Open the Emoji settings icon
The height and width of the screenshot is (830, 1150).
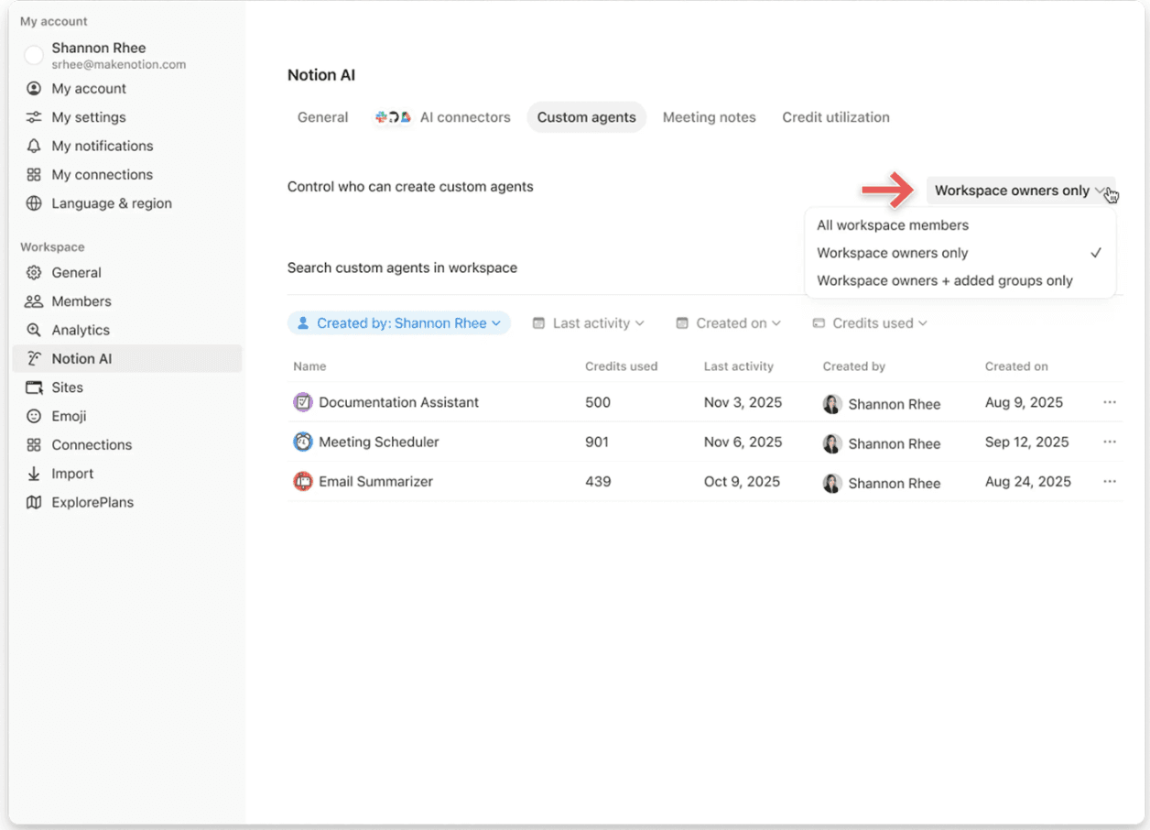32,416
